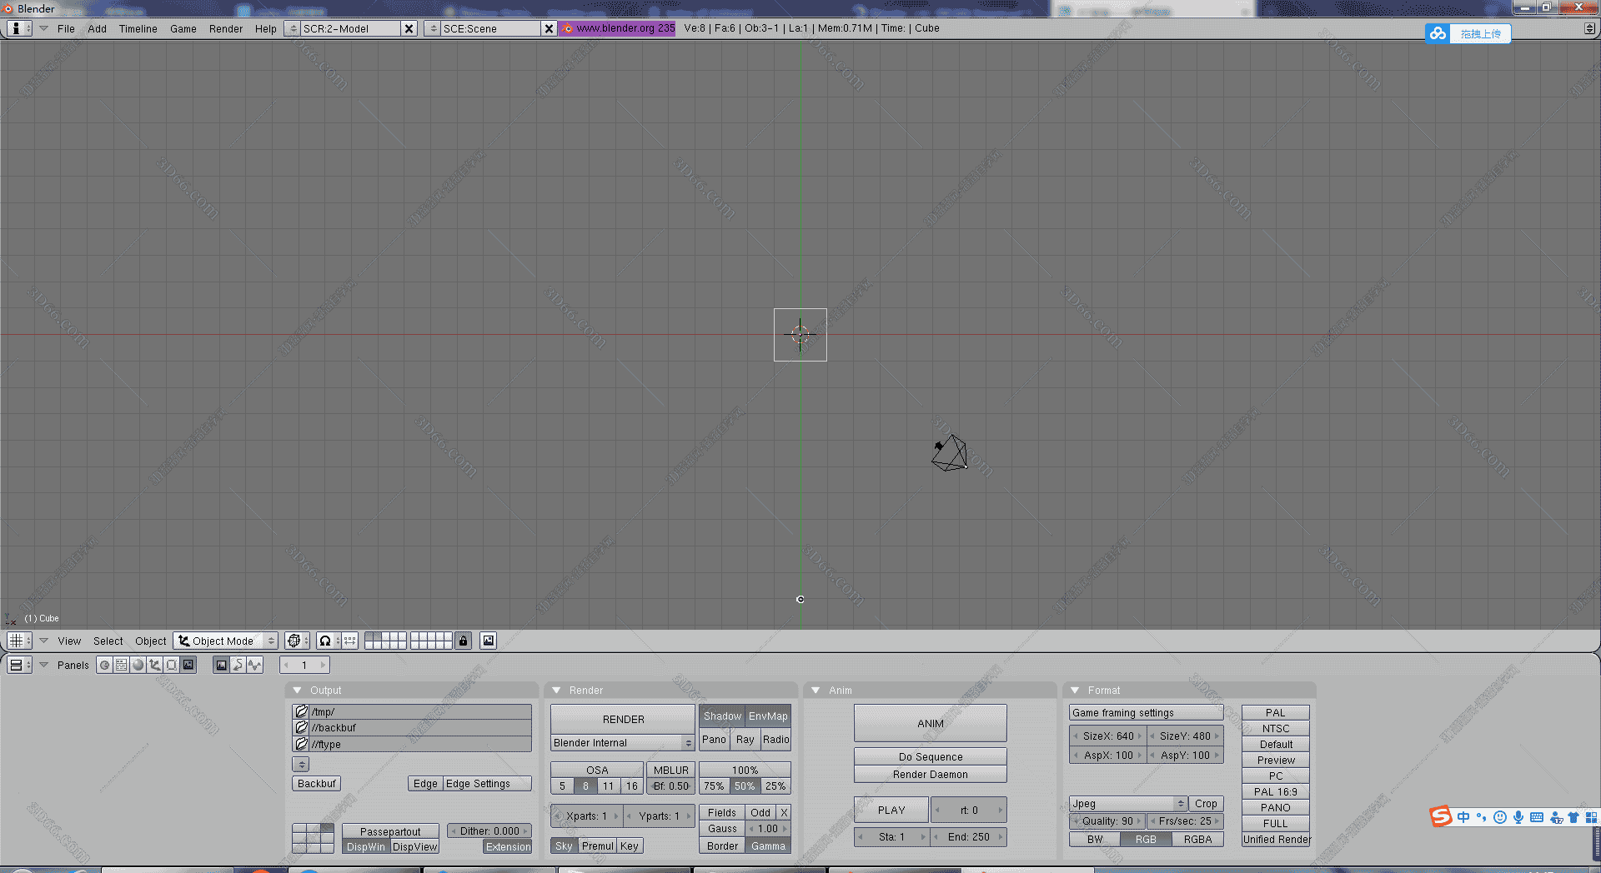Click the layer lock icon in the 3D header

pyautogui.click(x=464, y=641)
